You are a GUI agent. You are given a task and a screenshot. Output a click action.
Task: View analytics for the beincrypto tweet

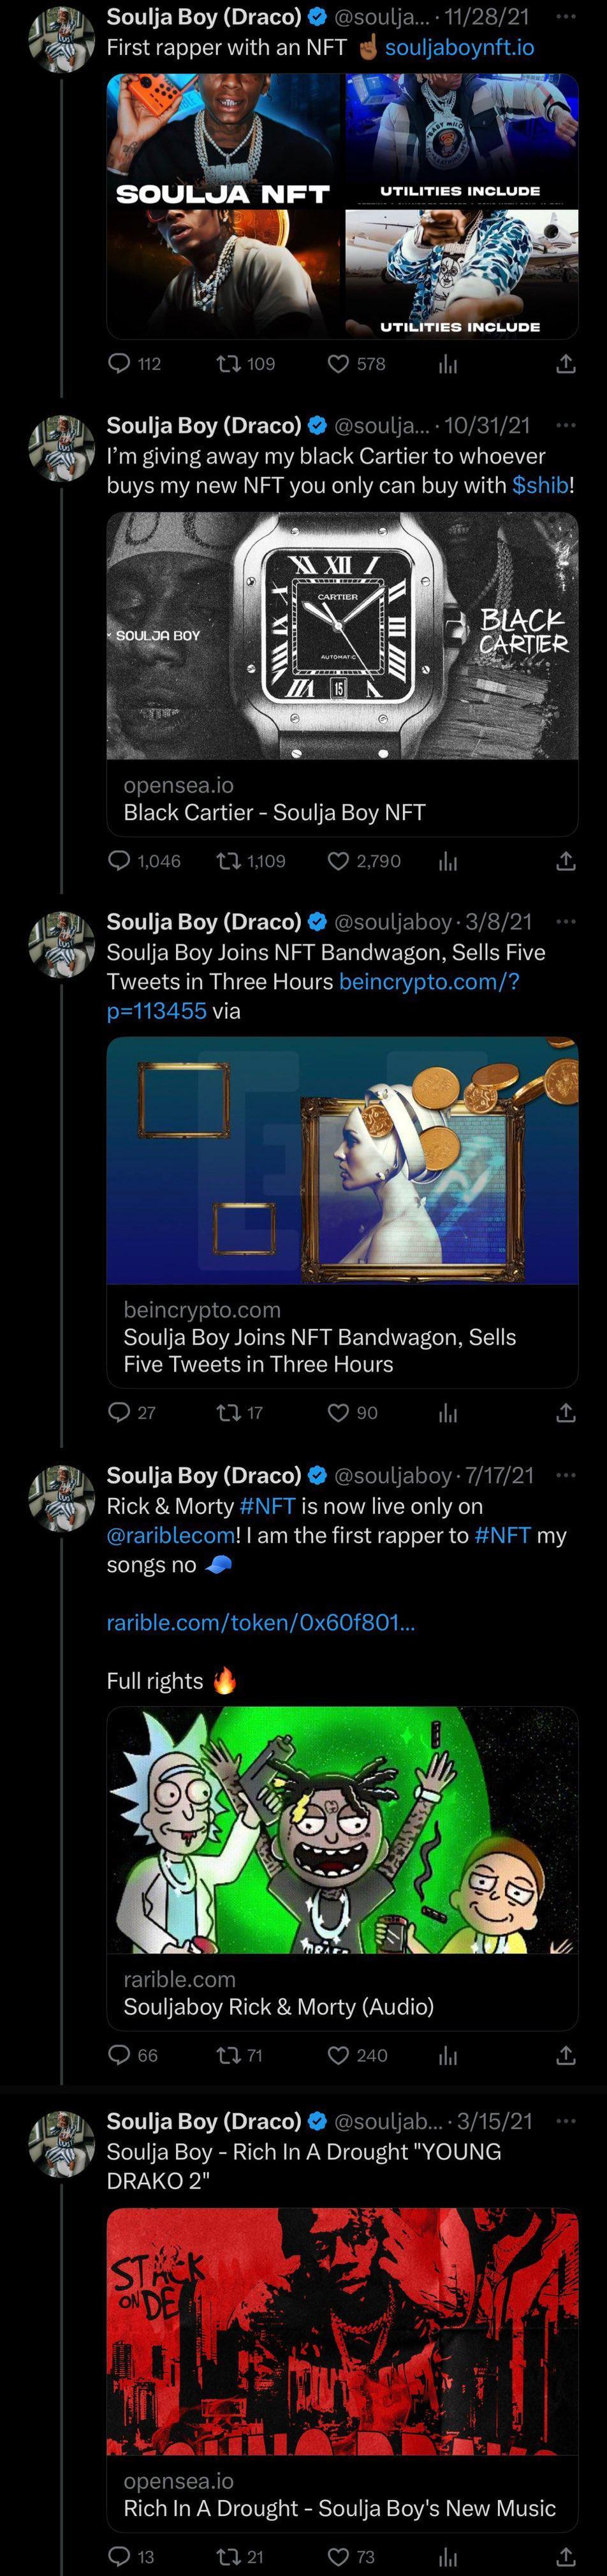click(x=448, y=1412)
